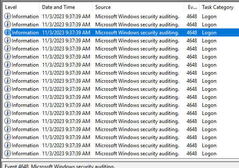The image size is (239, 168).
Task: Click the Information icon in the last full row
Action: coord(8,153)
